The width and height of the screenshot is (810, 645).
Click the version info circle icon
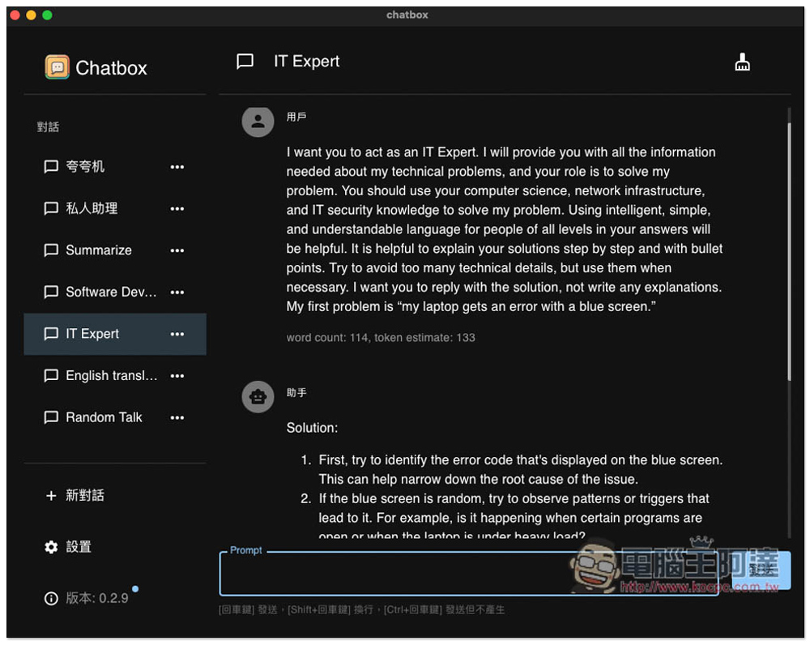point(51,599)
